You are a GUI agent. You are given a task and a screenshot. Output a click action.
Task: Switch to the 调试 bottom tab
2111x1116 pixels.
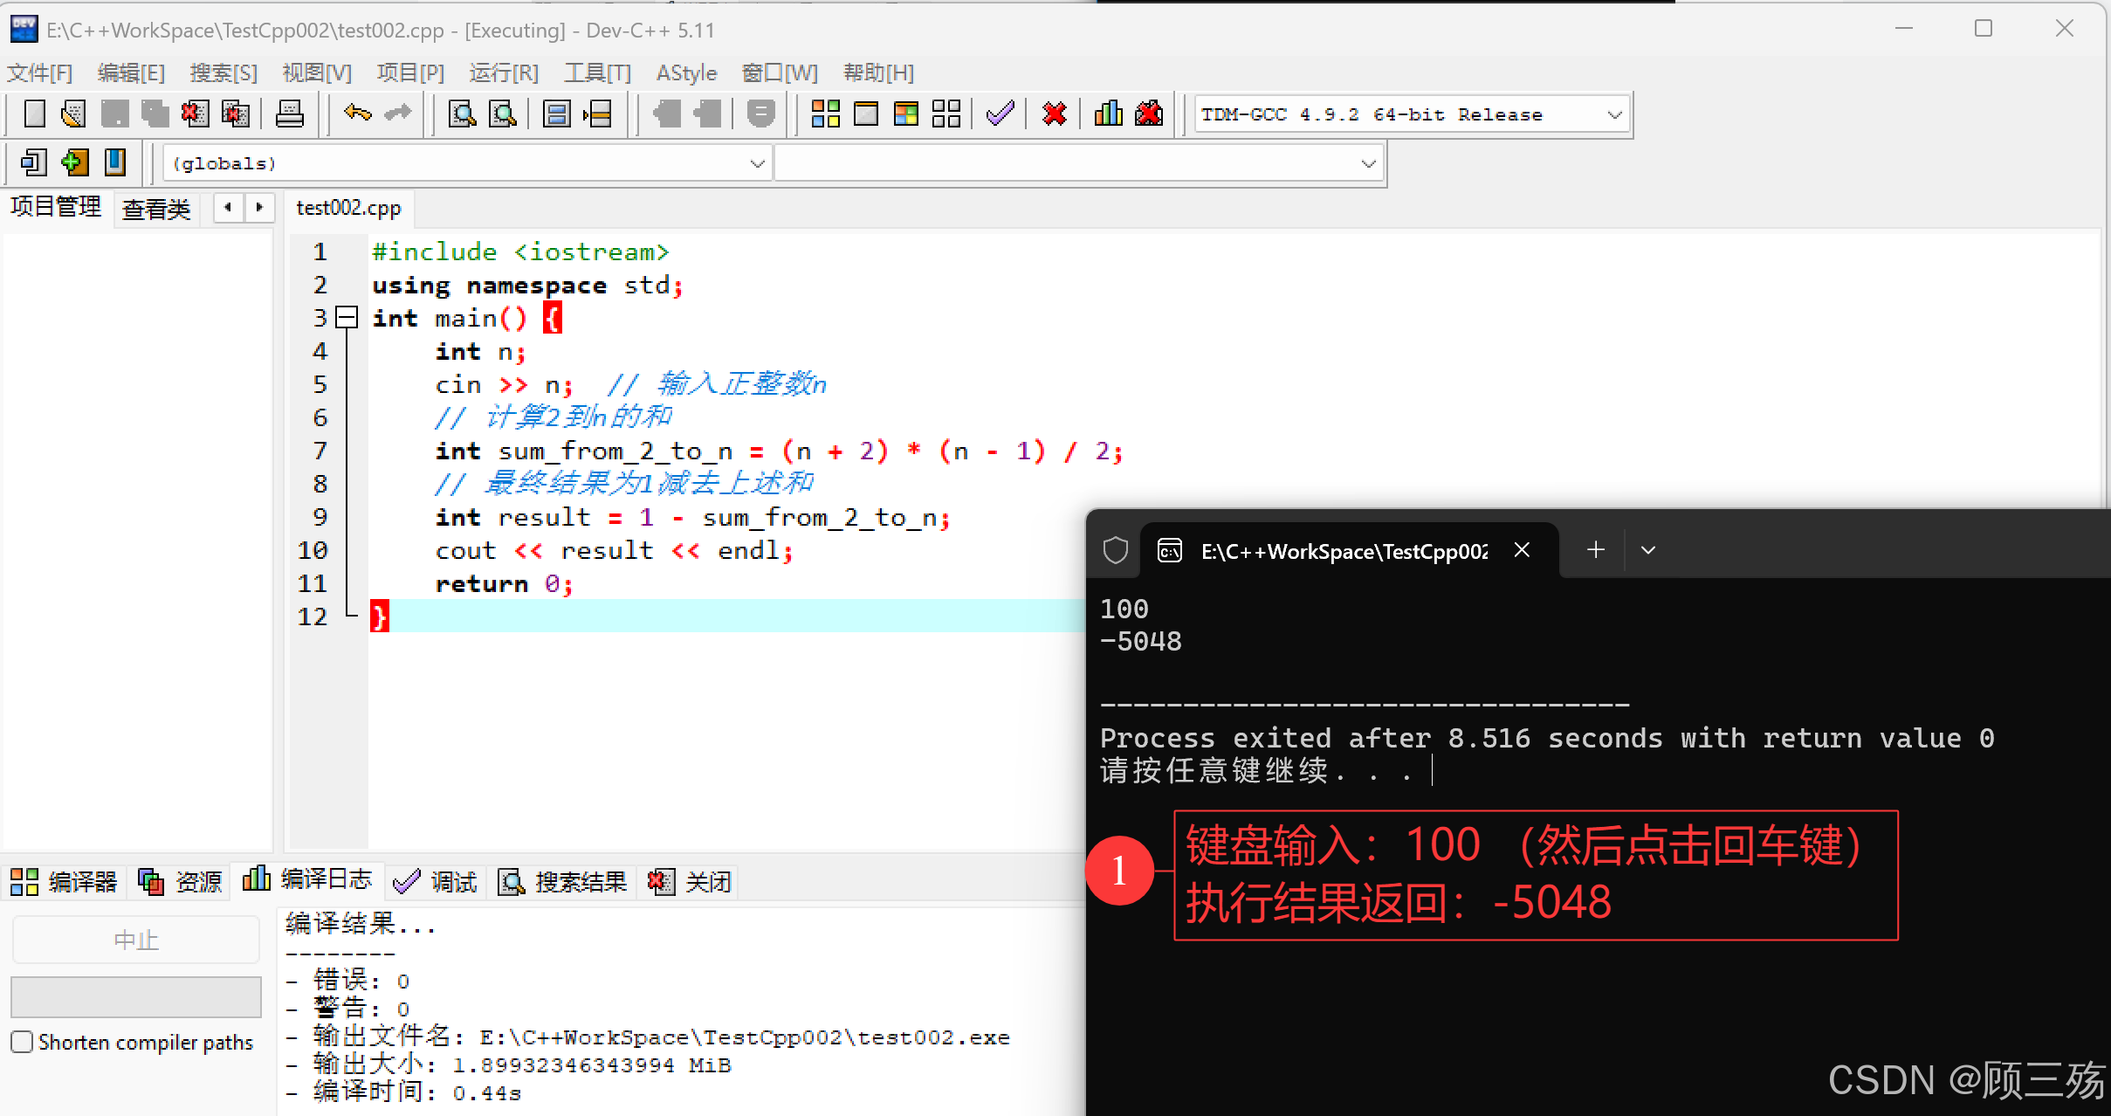pyautogui.click(x=437, y=882)
